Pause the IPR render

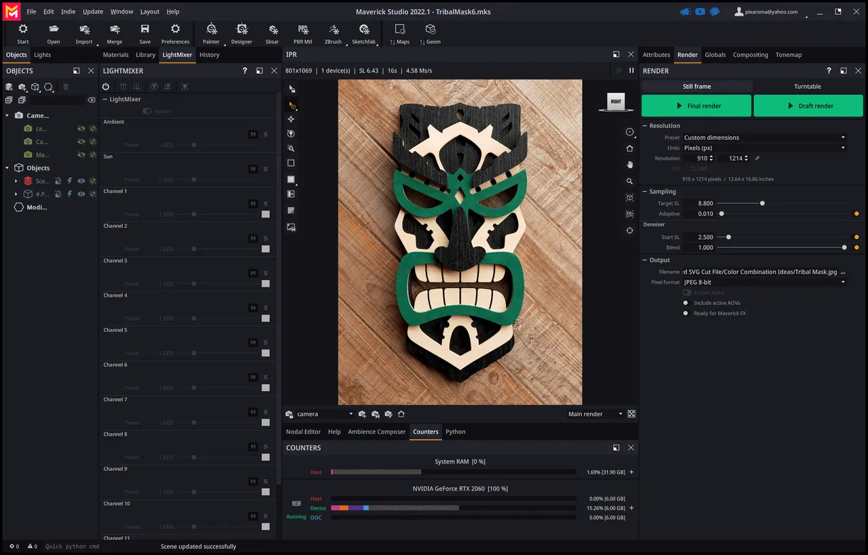pos(631,70)
